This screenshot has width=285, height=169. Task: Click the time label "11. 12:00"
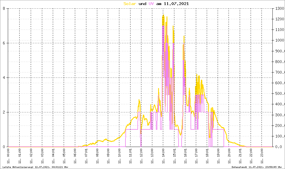point(141,156)
